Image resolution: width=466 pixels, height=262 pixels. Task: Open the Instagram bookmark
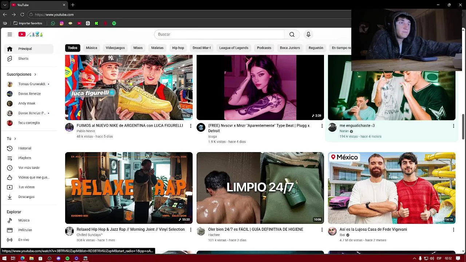click(62, 23)
